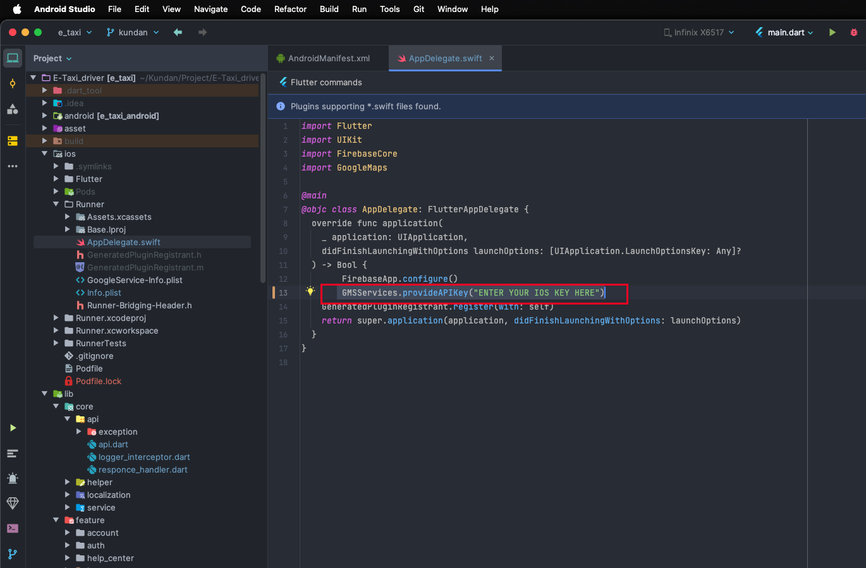
Task: Click the info icon in plugins banner
Action: point(281,106)
